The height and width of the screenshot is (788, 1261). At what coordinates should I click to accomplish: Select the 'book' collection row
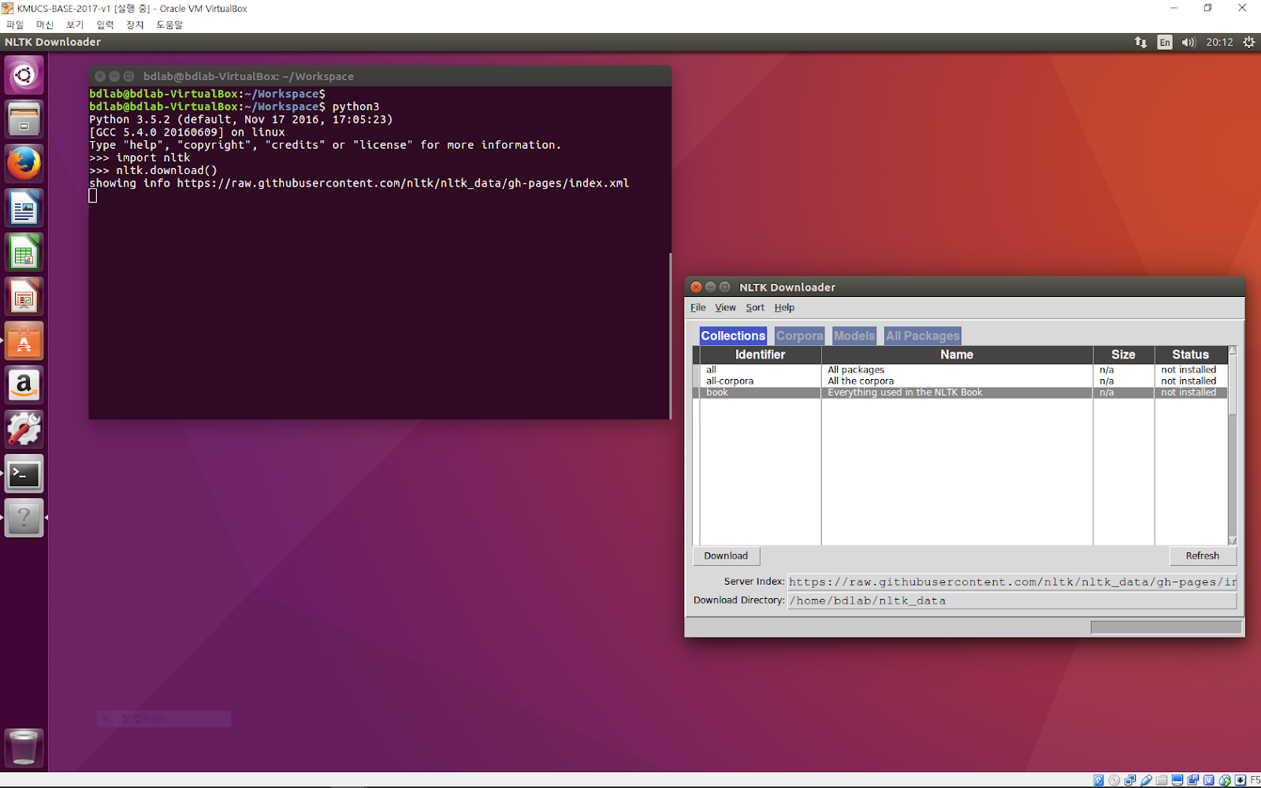960,392
